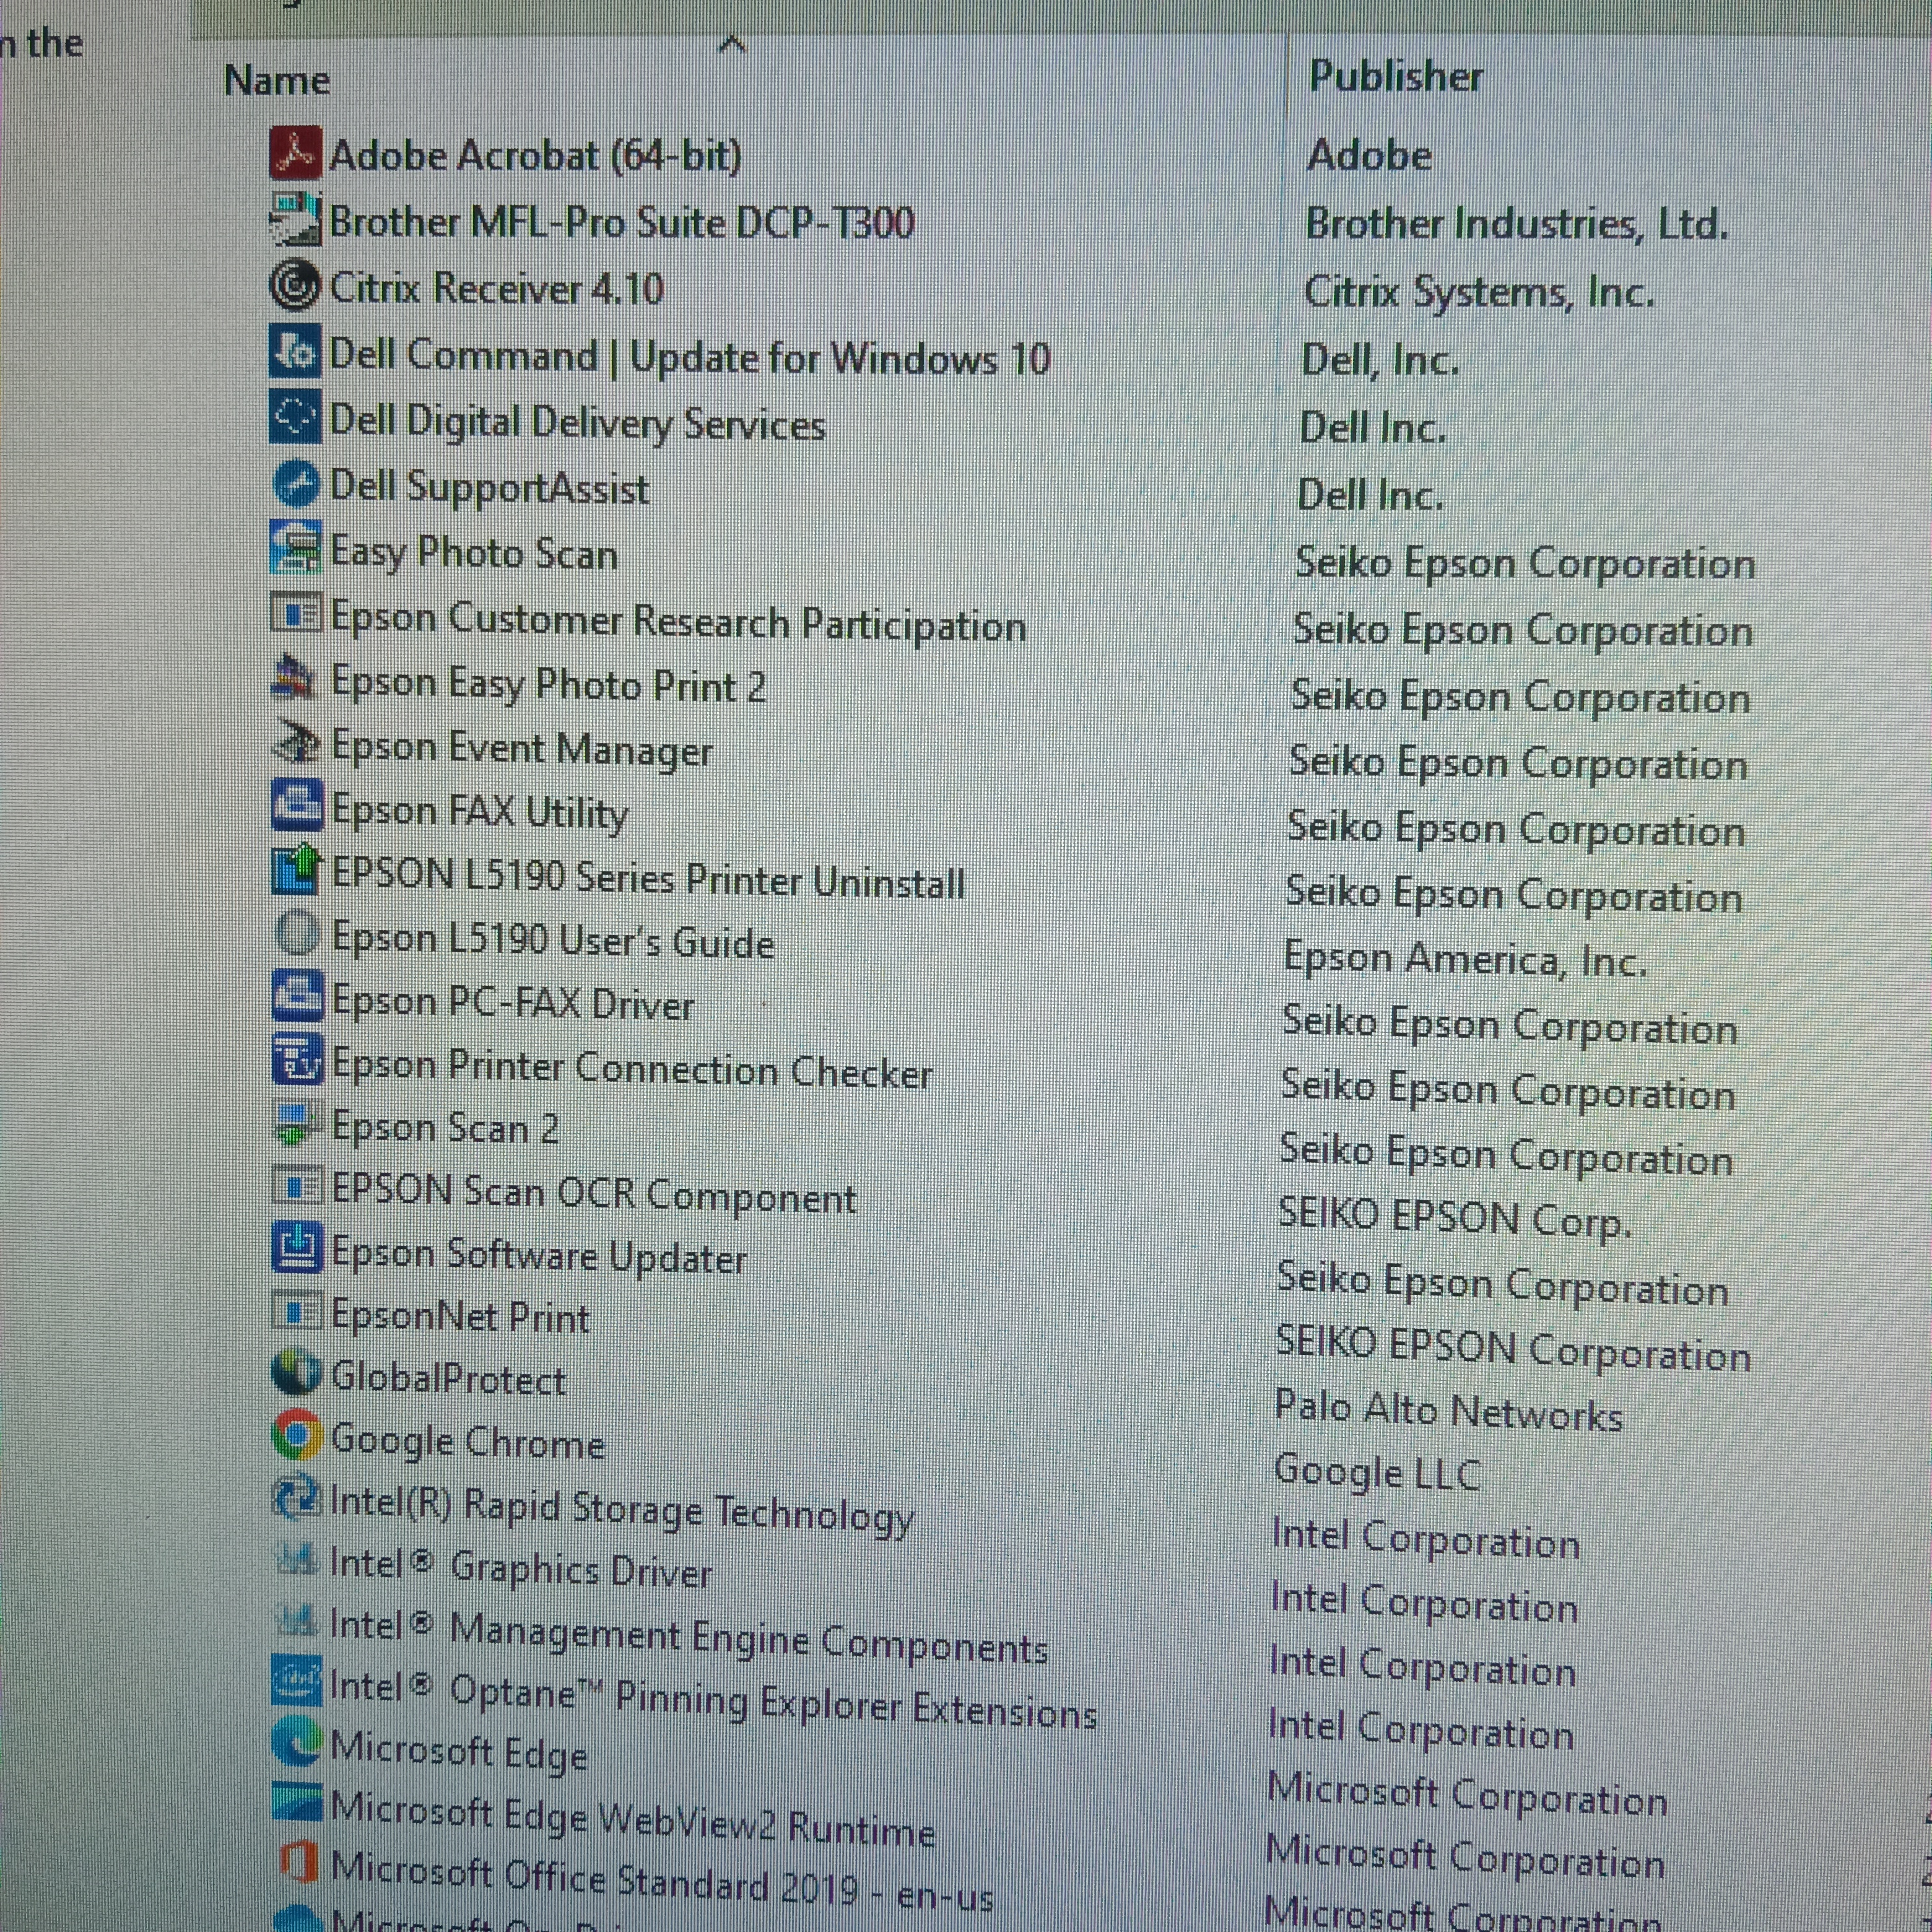Select Microsoft Edge WebView2 Runtime entry
The image size is (1932, 1932).
(x=632, y=1822)
